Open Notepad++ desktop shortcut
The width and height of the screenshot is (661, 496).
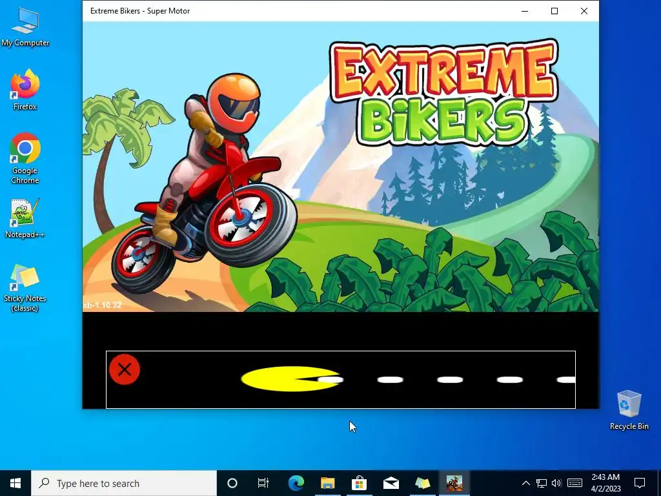pyautogui.click(x=25, y=218)
